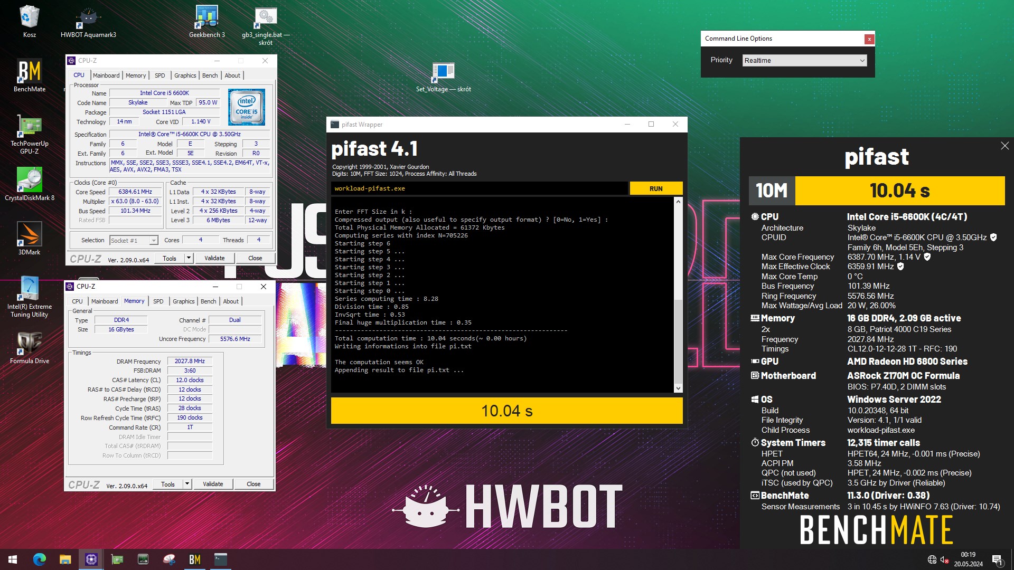Screen dimensions: 1014x570
Task: Select CPU tab in lower CPU-Z window
Action: 77,301
